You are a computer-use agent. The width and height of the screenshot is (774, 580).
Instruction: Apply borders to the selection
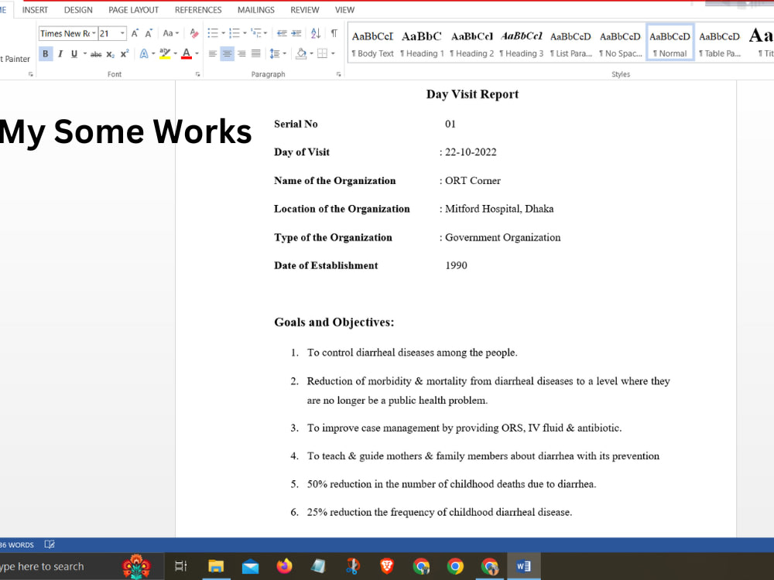tap(322, 53)
